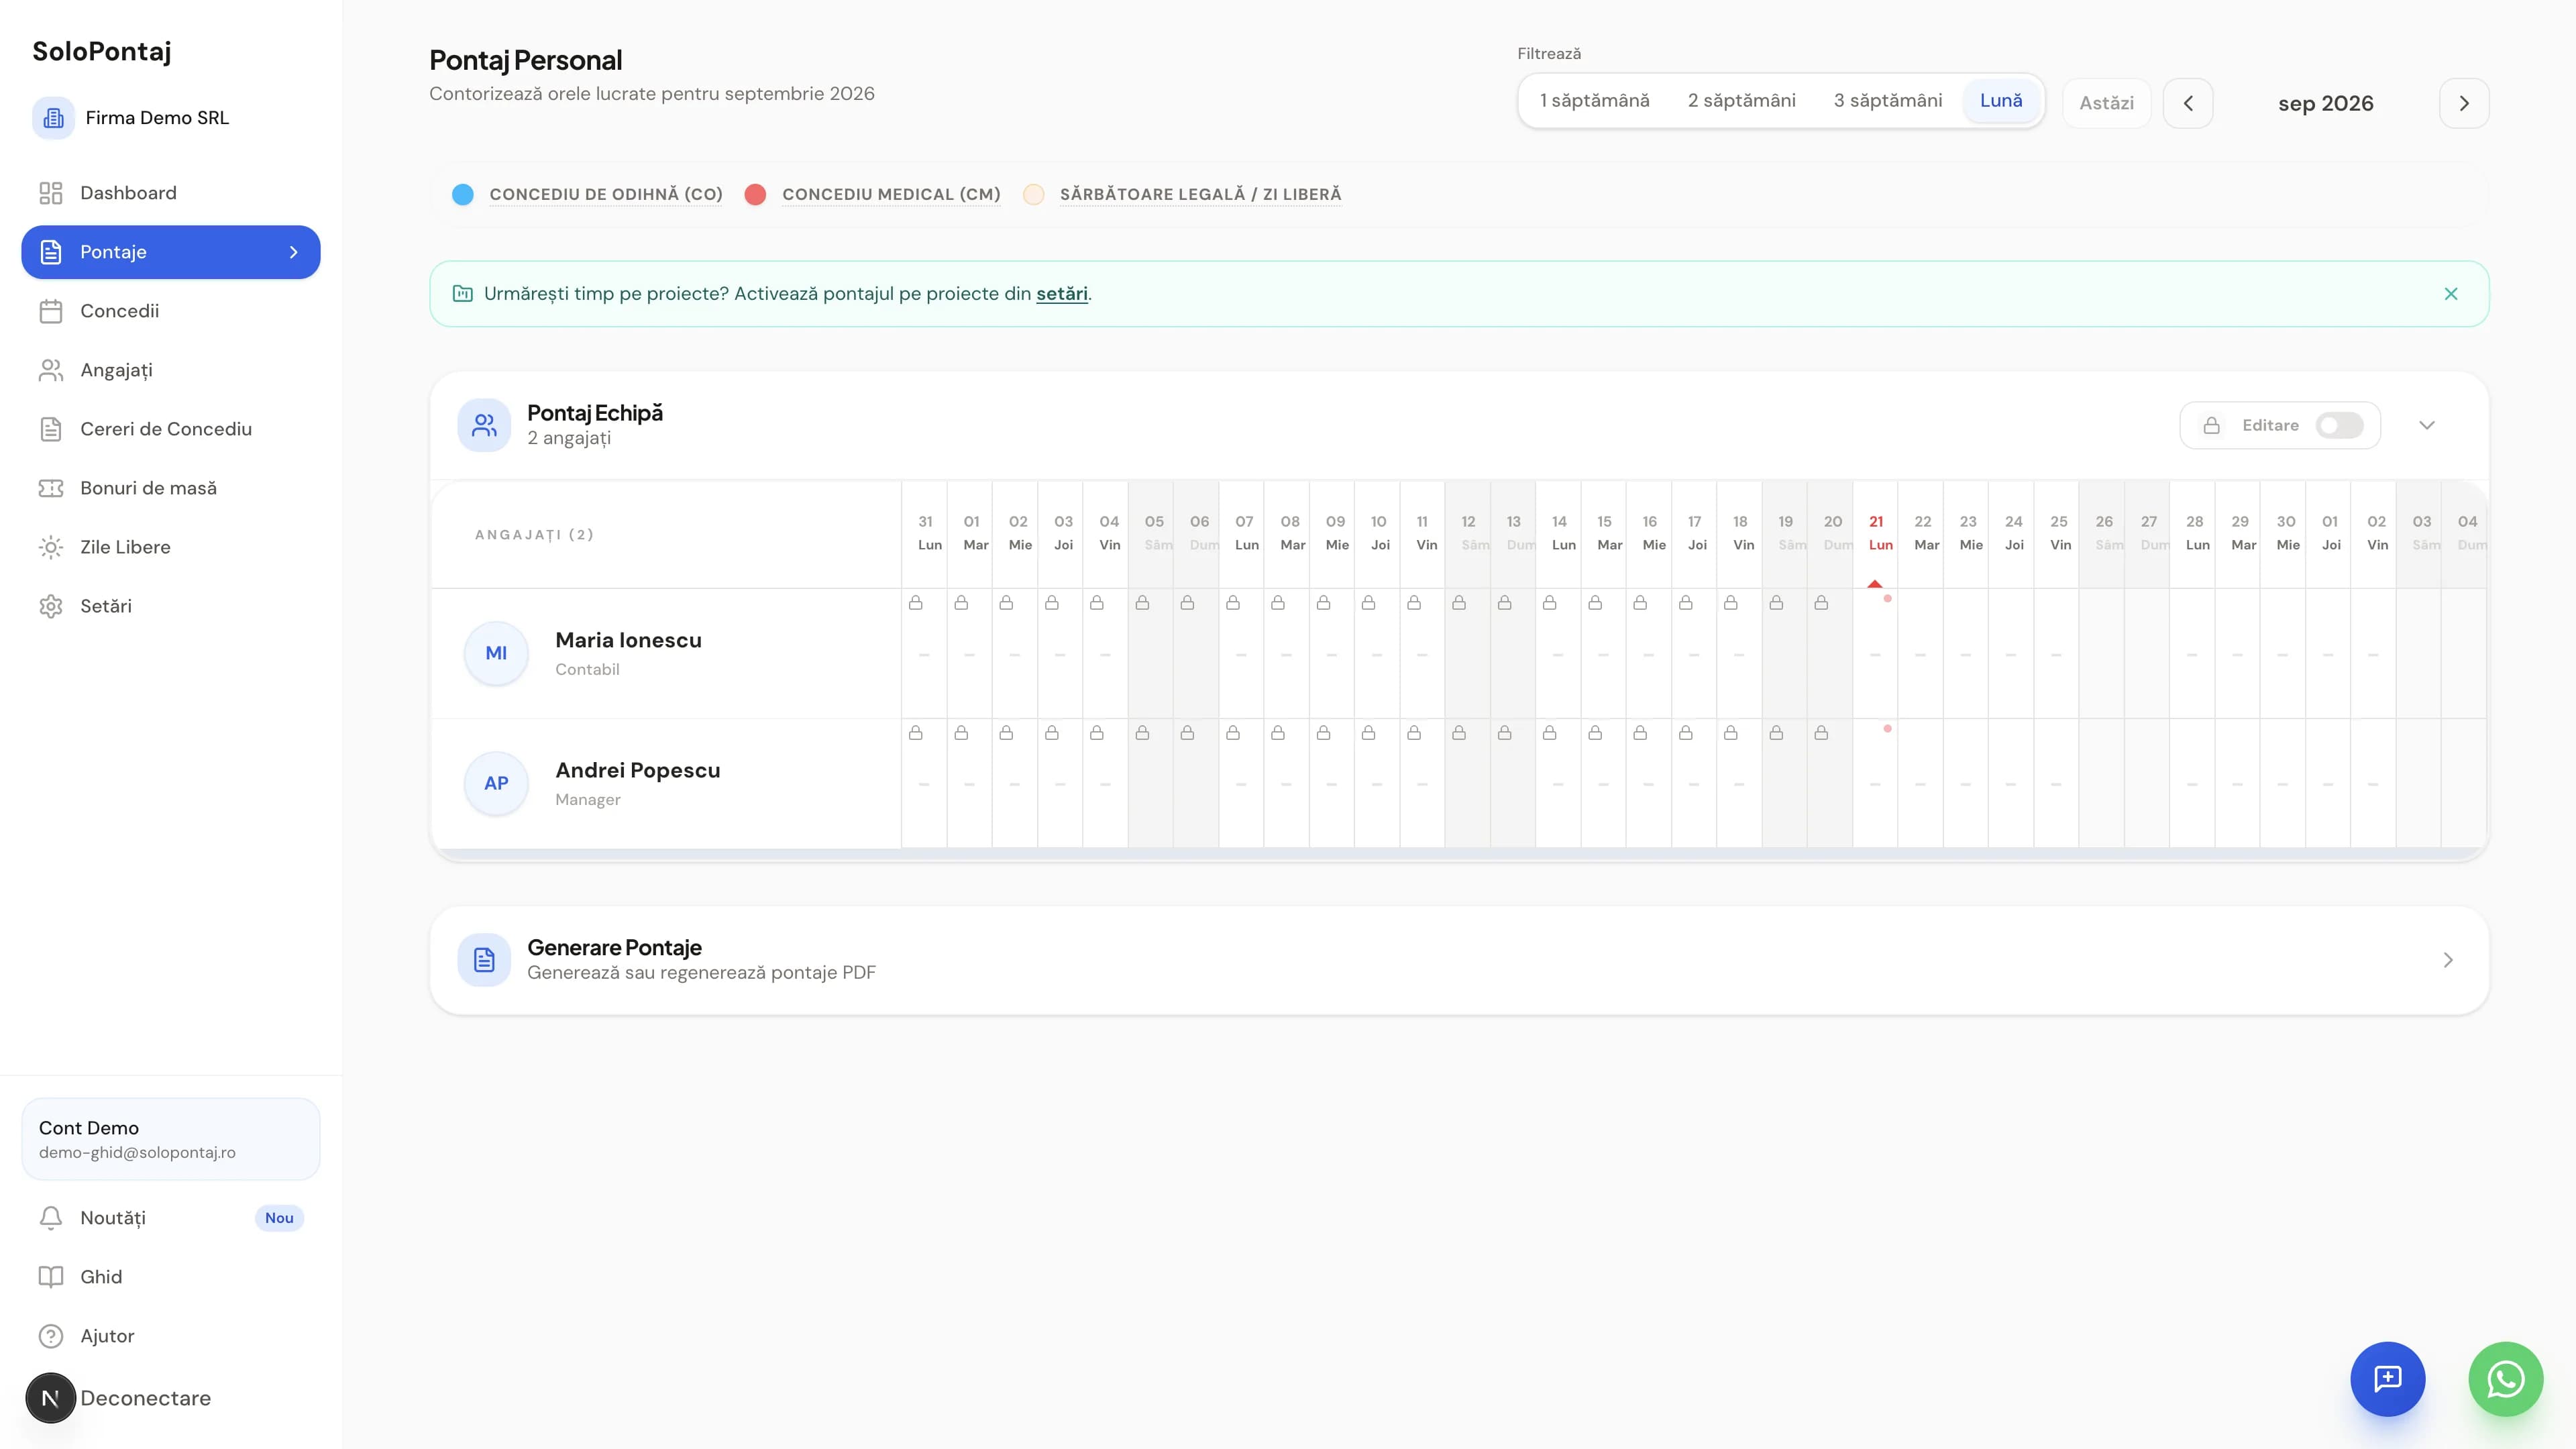Image resolution: width=2576 pixels, height=1449 pixels.
Task: Click Pontaj Echipă team icon
Action: [484, 425]
